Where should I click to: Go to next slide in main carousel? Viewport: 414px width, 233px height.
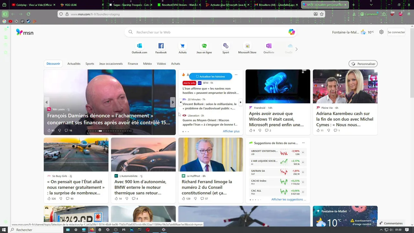[173, 102]
